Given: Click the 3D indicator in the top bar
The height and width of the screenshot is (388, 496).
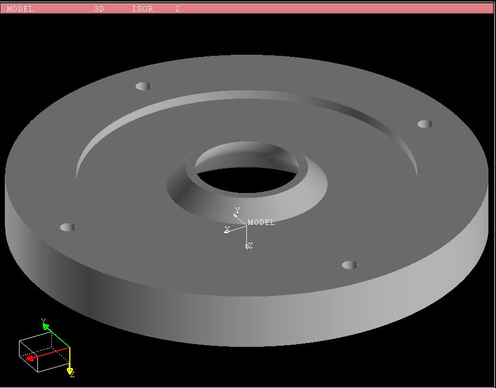Looking at the screenshot, I should point(99,9).
